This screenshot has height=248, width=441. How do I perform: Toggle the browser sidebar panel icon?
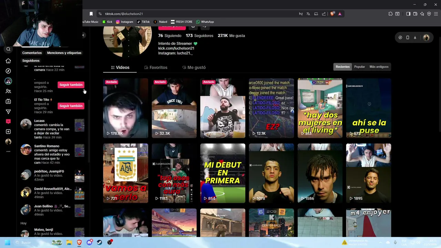[408, 14]
